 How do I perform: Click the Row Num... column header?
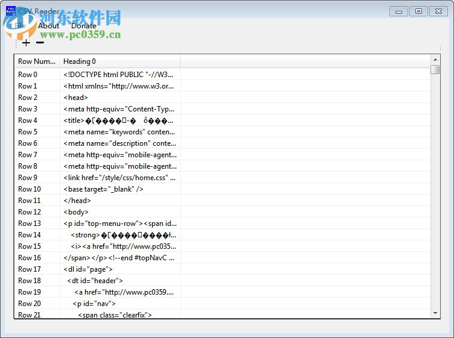pos(37,61)
